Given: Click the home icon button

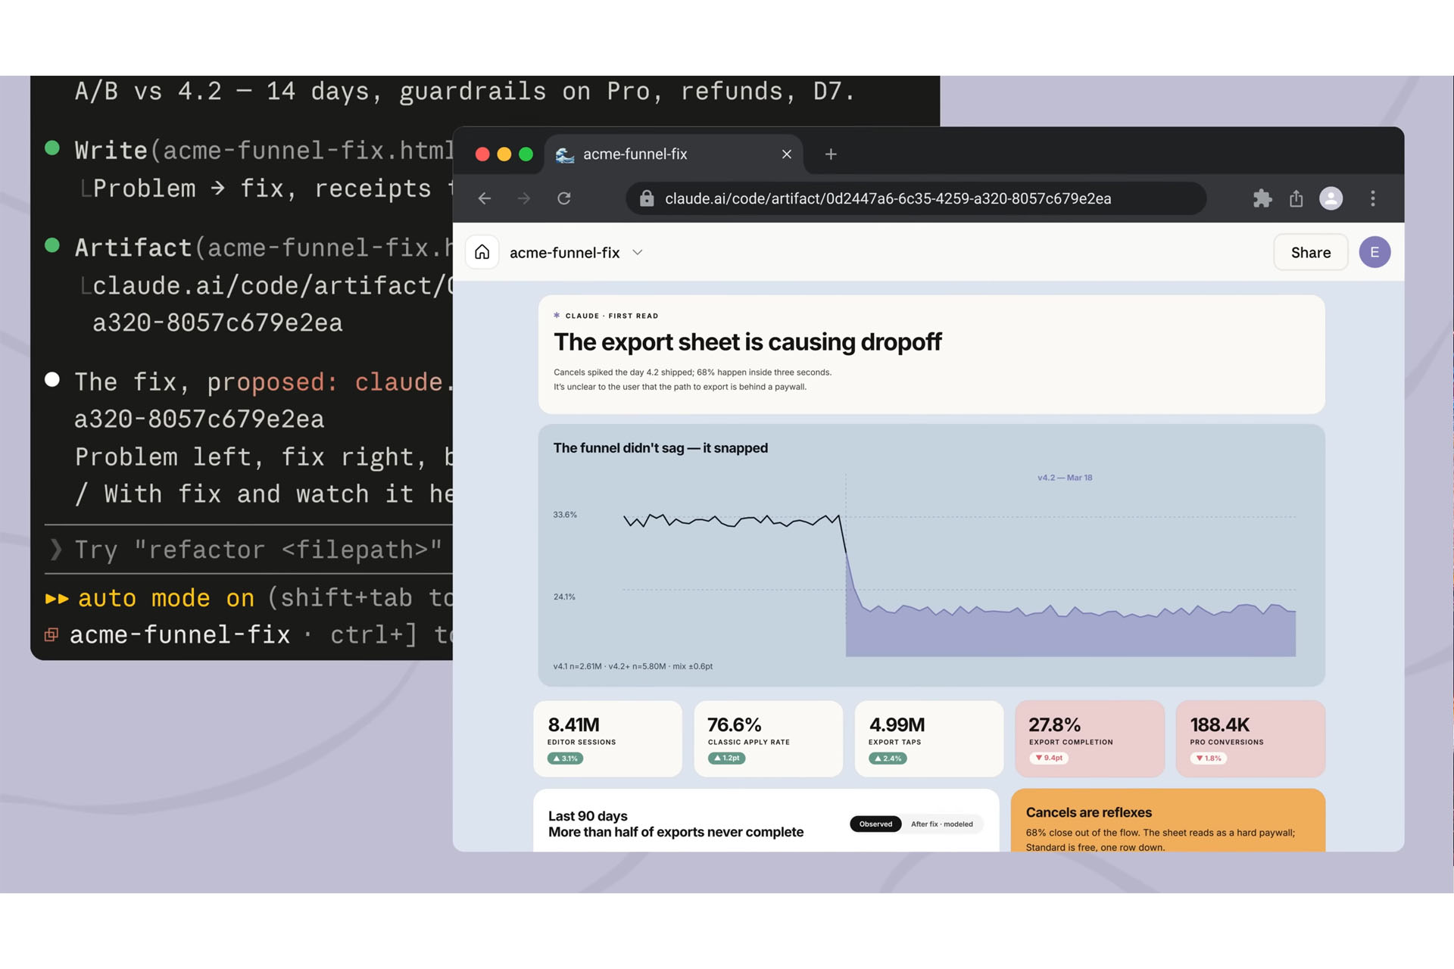Looking at the screenshot, I should pos(482,252).
